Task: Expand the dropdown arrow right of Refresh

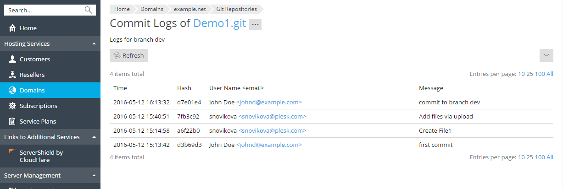Action: (x=546, y=55)
